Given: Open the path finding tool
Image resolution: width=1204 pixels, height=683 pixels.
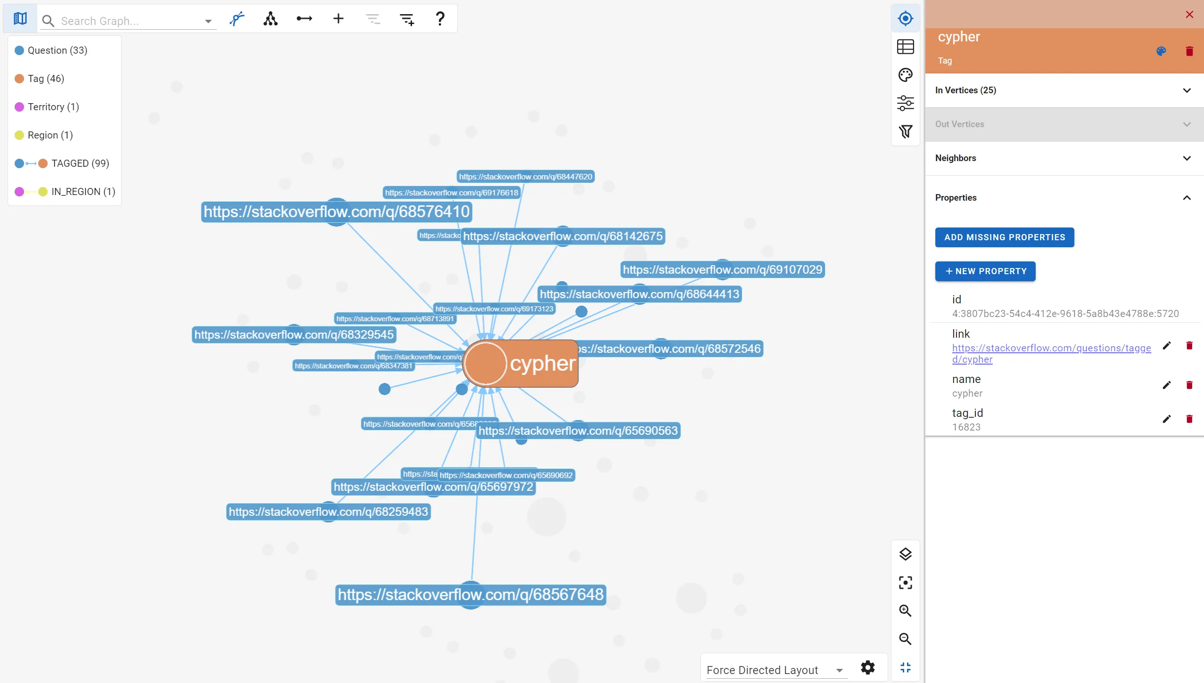Looking at the screenshot, I should (x=237, y=19).
